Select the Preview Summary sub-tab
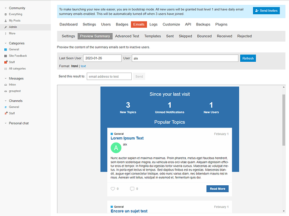The image size is (289, 216). coord(95,36)
